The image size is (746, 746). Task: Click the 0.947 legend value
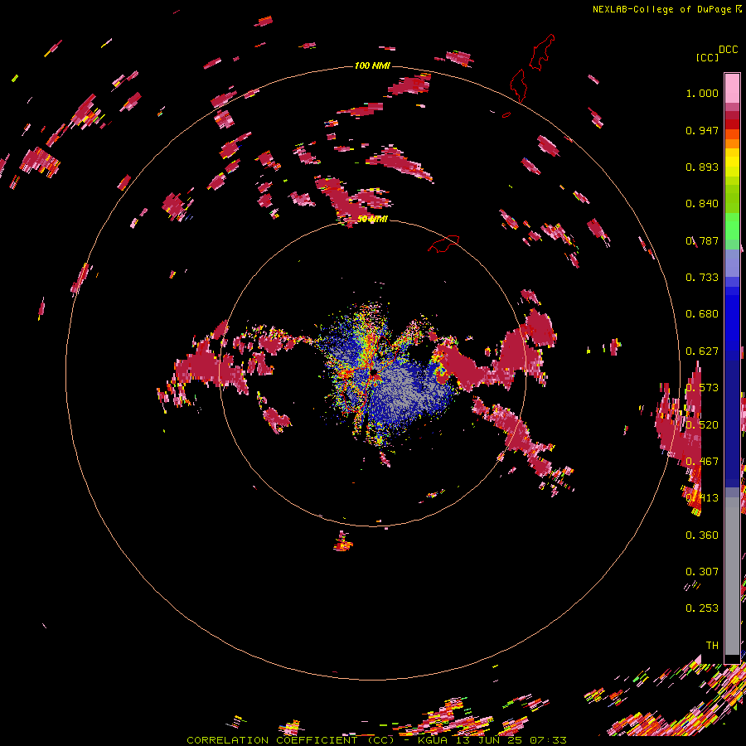point(702,130)
